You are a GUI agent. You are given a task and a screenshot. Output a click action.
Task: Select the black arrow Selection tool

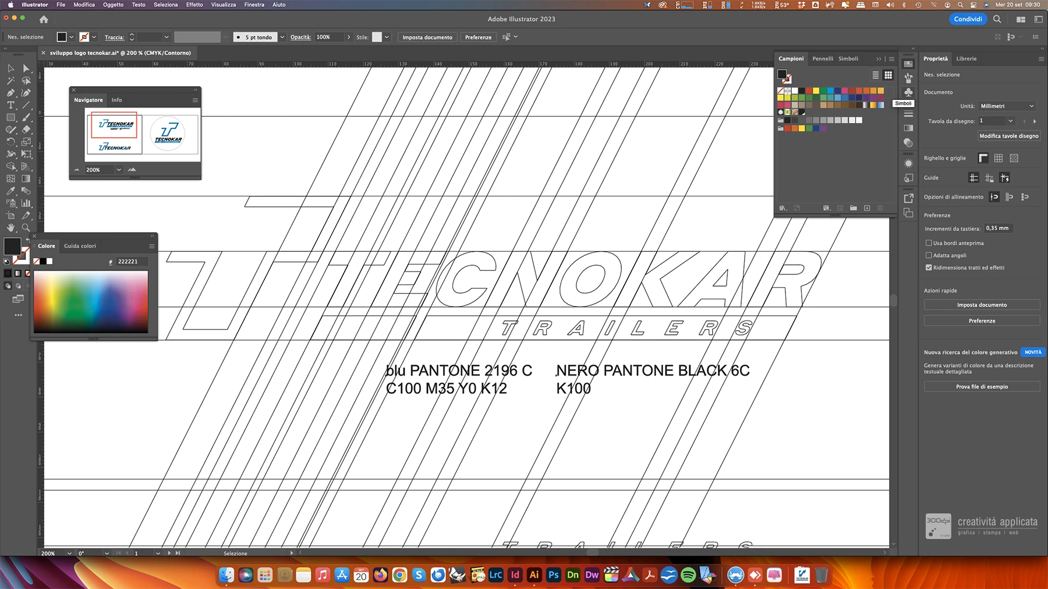(10, 69)
